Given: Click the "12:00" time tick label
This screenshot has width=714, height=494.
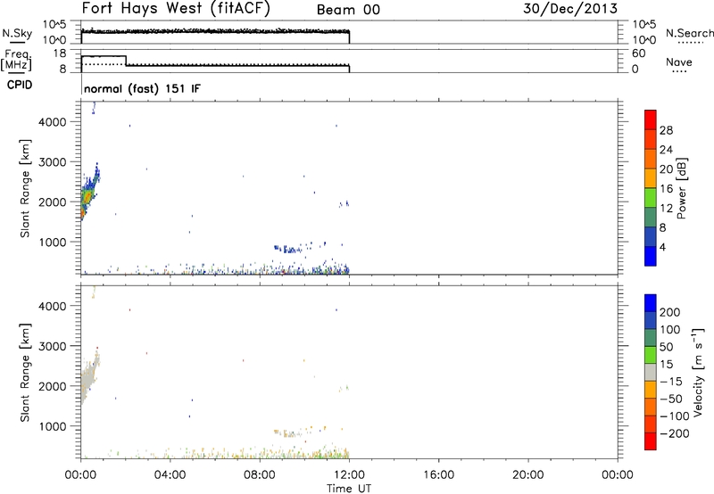Looking at the screenshot, I should pyautogui.click(x=349, y=475).
